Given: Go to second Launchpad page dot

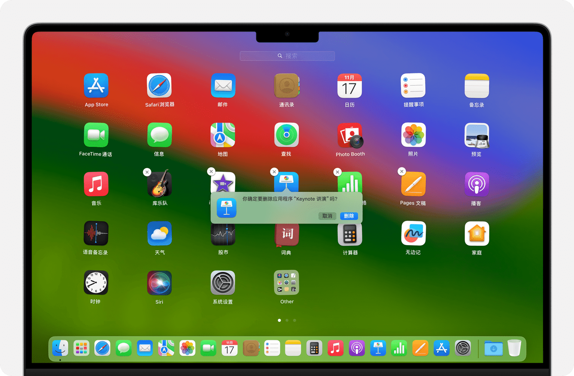Looking at the screenshot, I should click(287, 320).
